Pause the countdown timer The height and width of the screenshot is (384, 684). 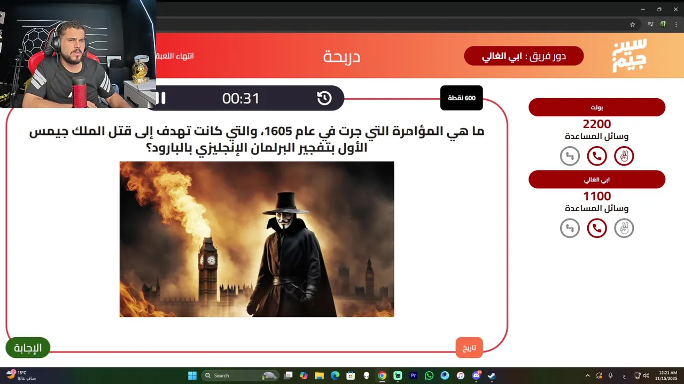160,98
